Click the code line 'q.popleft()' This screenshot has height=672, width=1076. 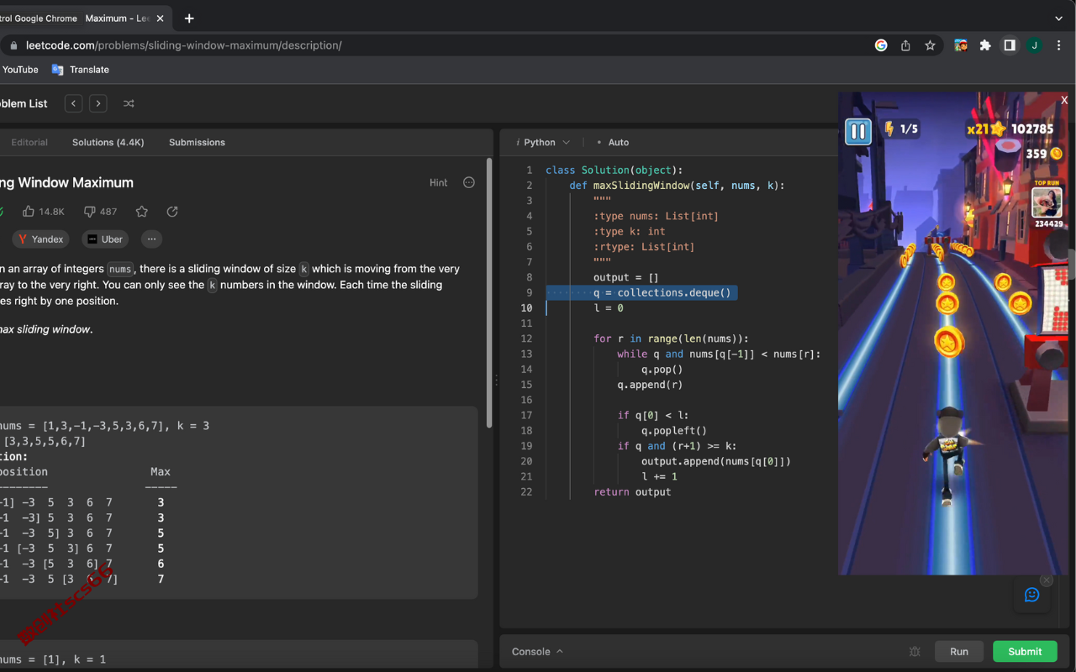click(674, 430)
